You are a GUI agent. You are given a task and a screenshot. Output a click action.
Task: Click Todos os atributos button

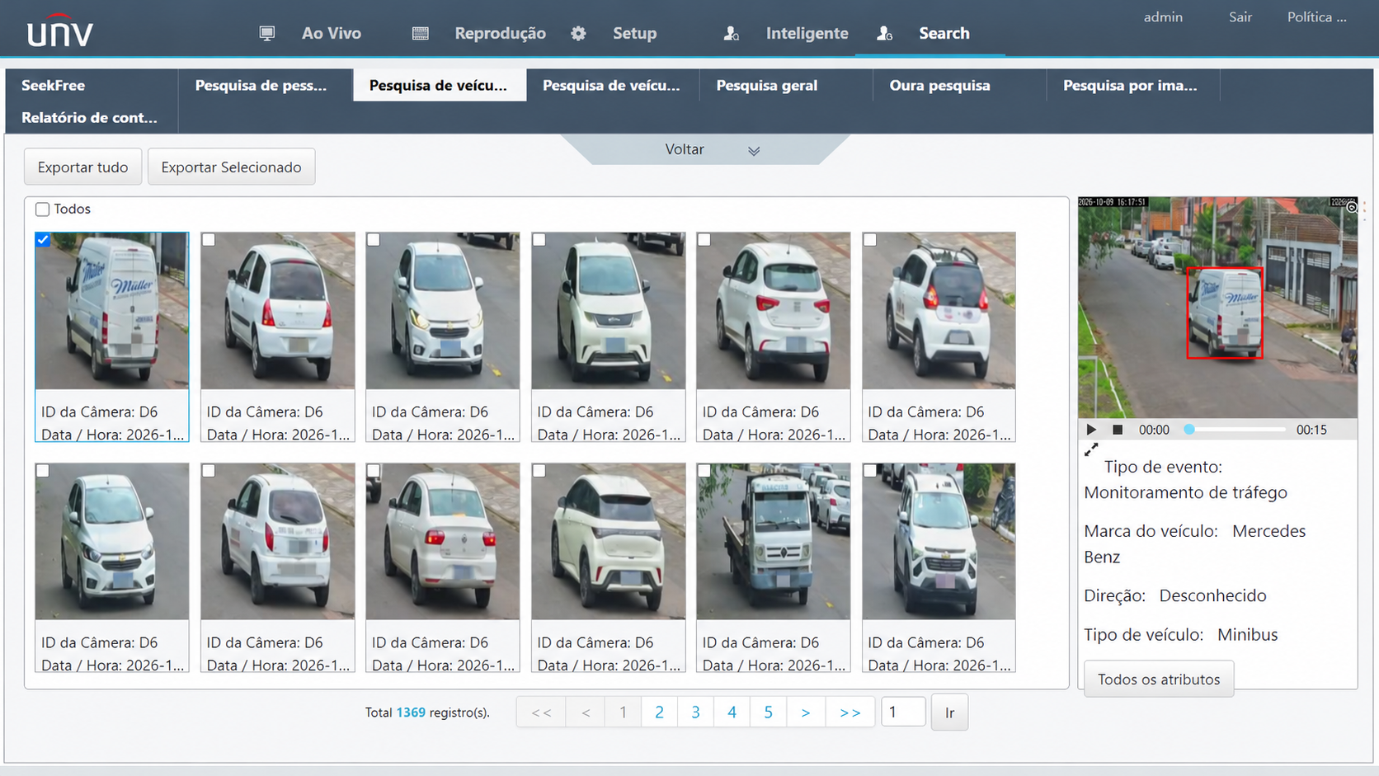tap(1159, 679)
